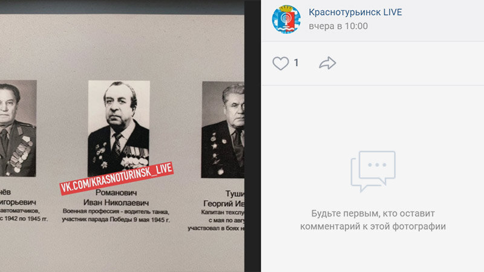Viewport: 484px width, 272px height.
Task: Click the dark top border of the photo
Action: pyautogui.click(x=122, y=7)
